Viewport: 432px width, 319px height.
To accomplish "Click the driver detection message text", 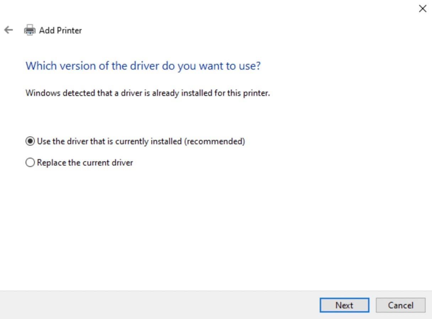I will (147, 93).
